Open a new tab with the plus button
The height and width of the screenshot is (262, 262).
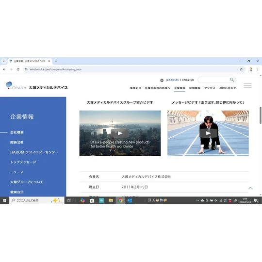click(56, 61)
